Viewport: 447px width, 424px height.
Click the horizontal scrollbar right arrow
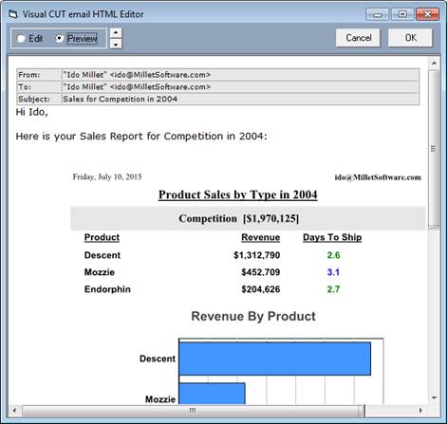tap(420, 411)
